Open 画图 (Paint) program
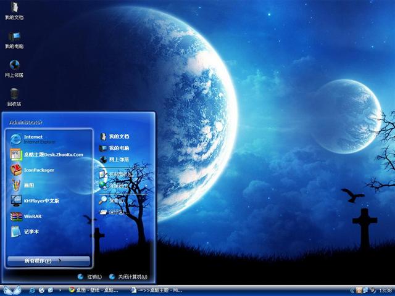395x296 pixels. [x=28, y=185]
